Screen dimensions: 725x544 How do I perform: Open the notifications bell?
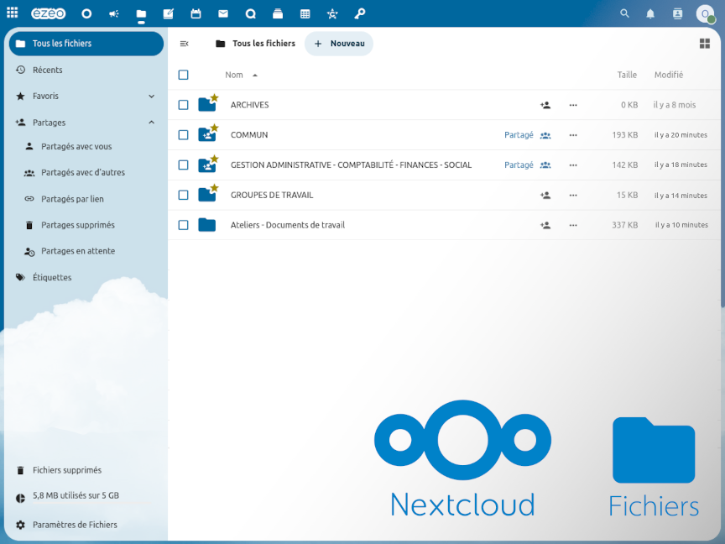pos(650,14)
